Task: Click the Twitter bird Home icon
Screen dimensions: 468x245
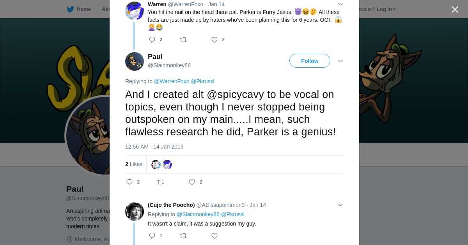Action: pos(71,9)
